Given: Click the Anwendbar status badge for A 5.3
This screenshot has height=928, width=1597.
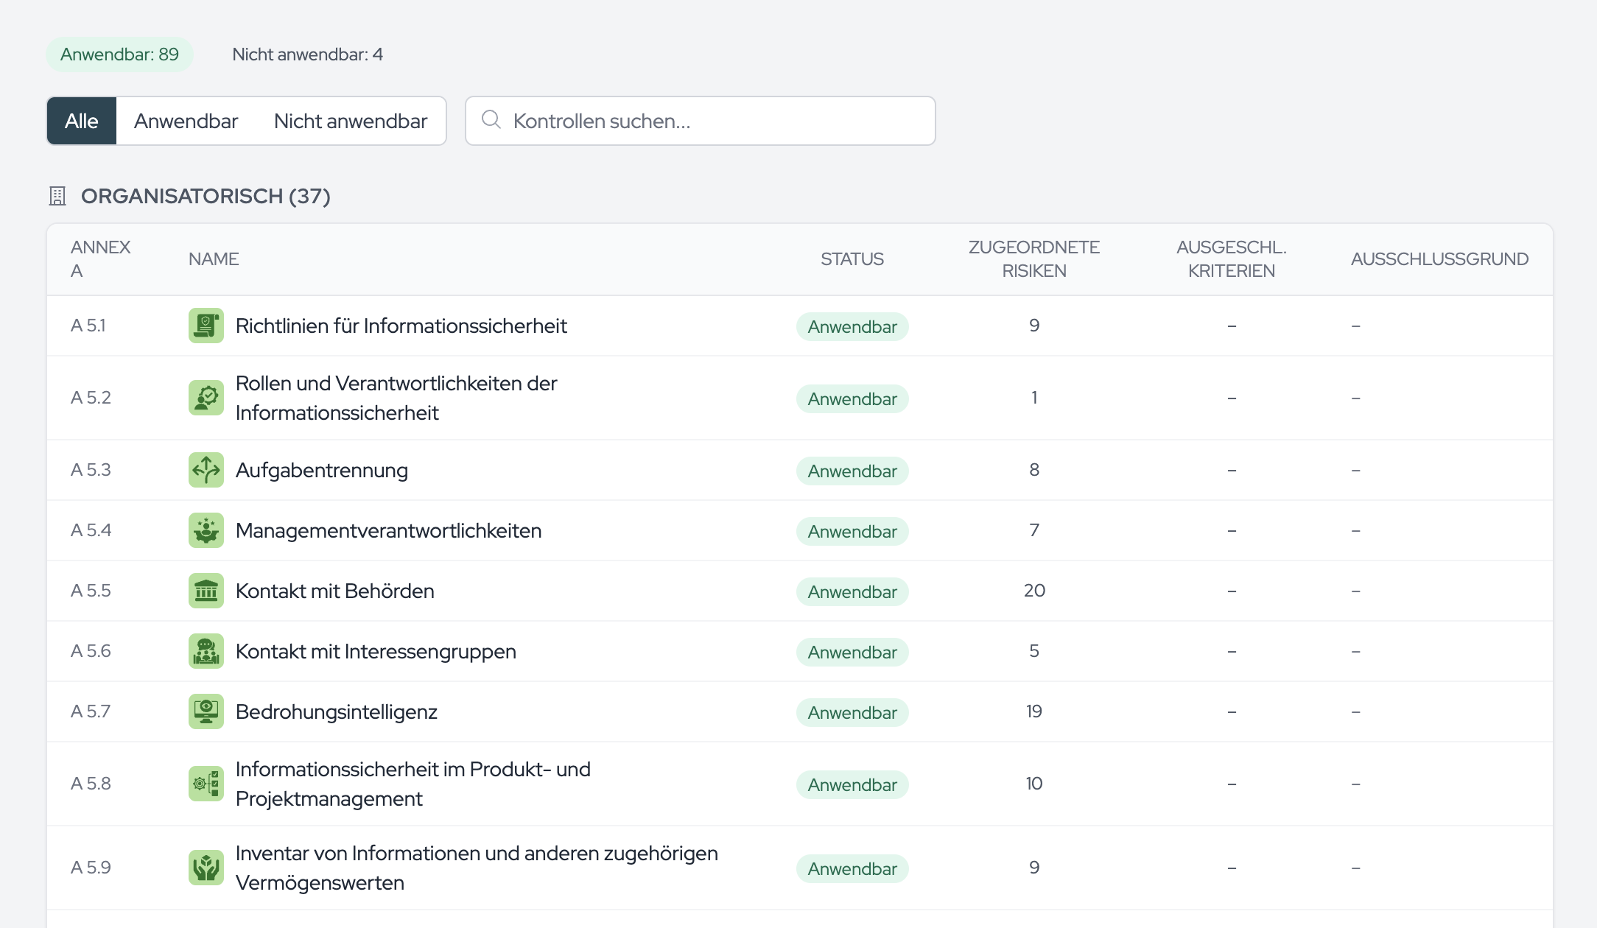Looking at the screenshot, I should tap(852, 471).
